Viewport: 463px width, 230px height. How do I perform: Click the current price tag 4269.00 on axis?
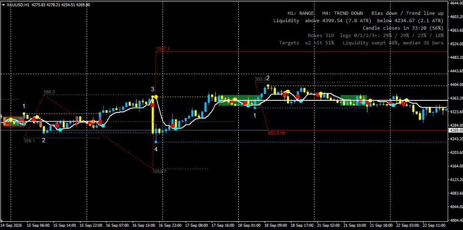(455, 130)
